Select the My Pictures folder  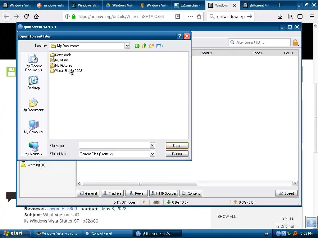(61, 65)
